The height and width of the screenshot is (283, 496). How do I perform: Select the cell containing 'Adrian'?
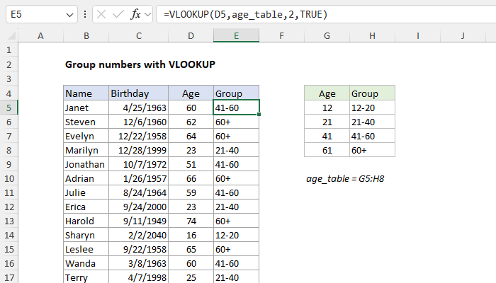(86, 178)
